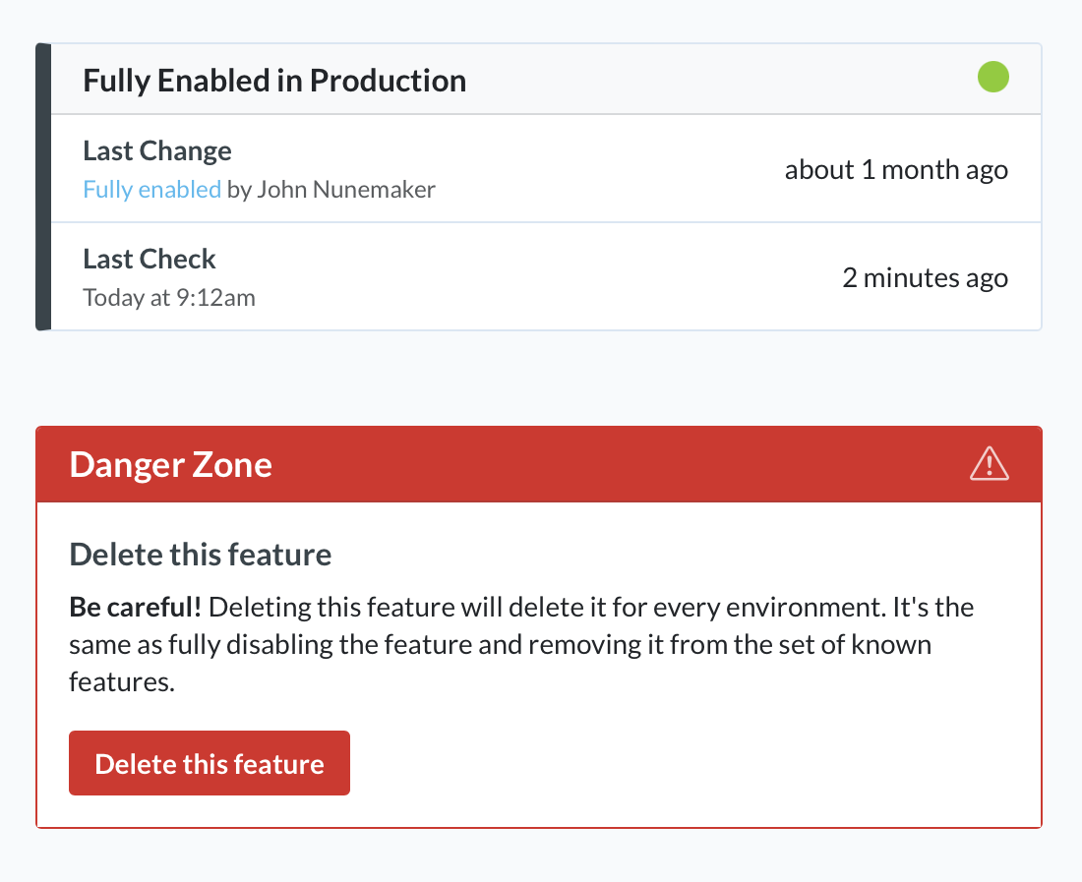Click the about 1 month ago timestamp
Image resolution: width=1082 pixels, height=882 pixels.
tap(896, 169)
